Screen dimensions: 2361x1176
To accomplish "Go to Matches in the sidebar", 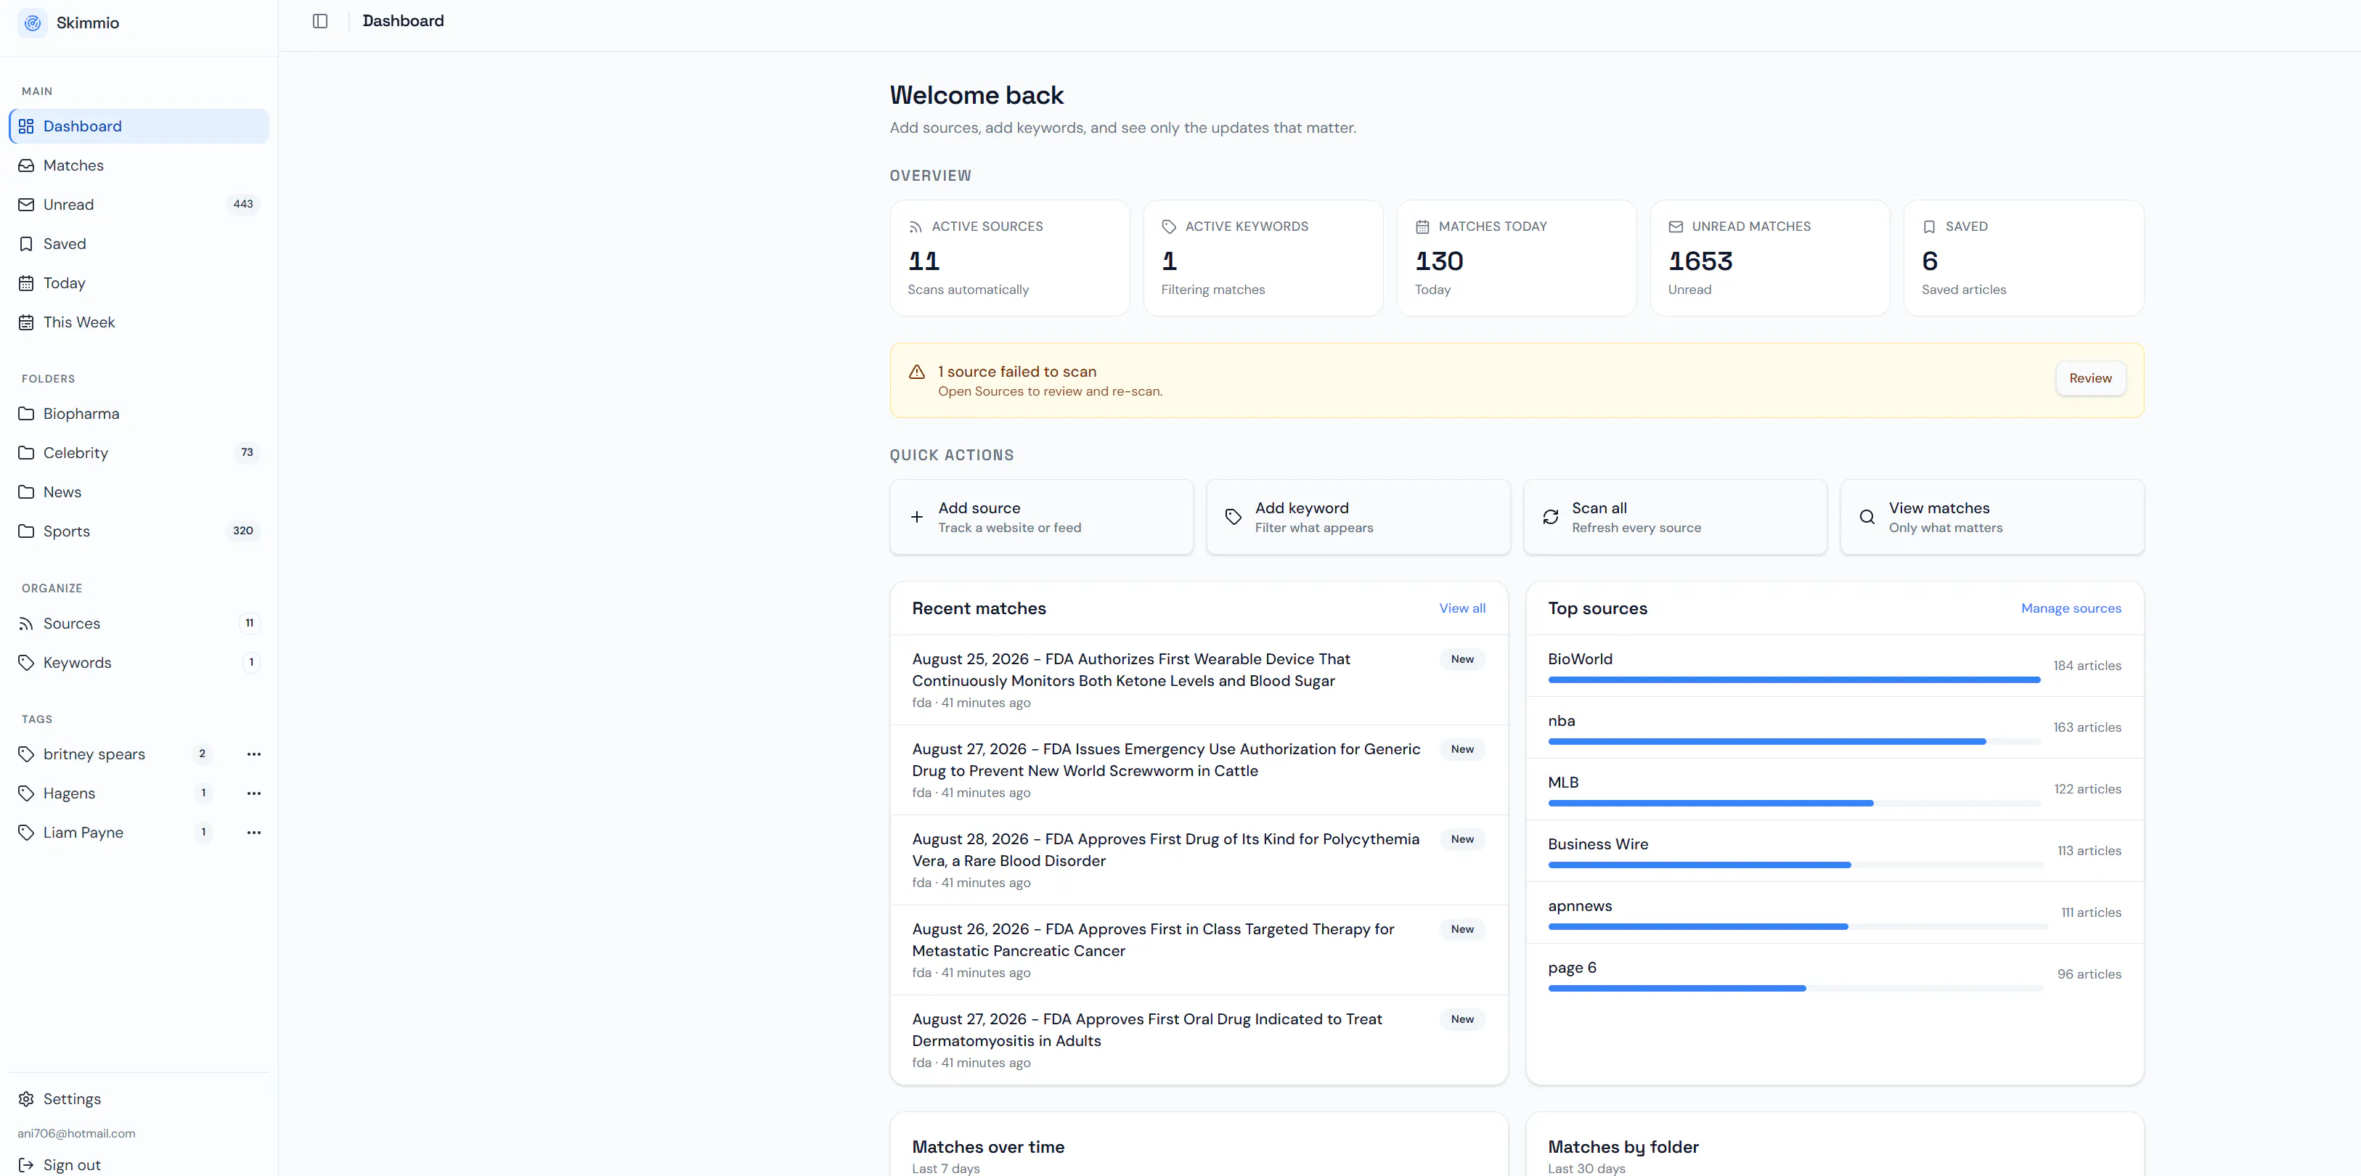I will tap(139, 166).
